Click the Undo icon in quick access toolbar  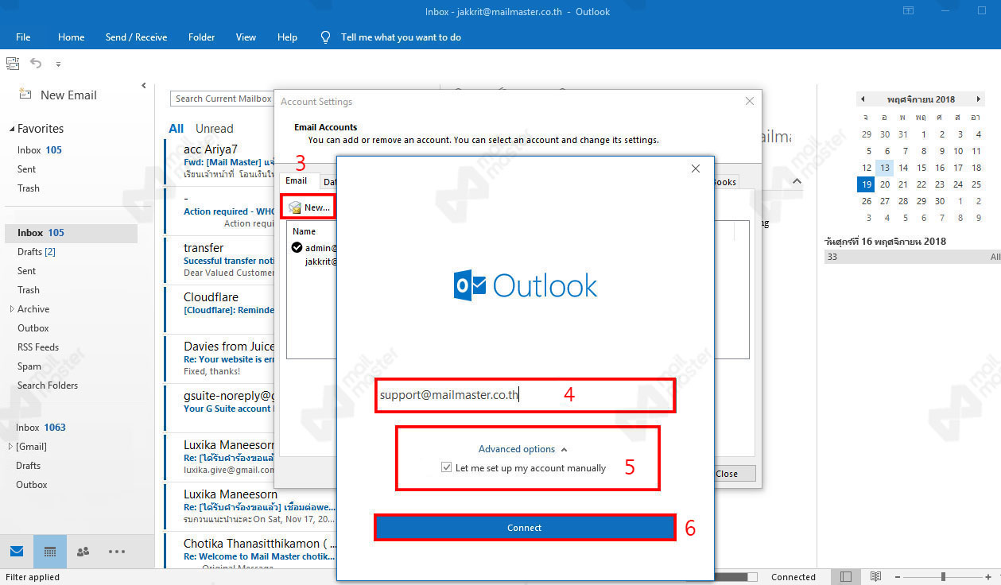[34, 63]
